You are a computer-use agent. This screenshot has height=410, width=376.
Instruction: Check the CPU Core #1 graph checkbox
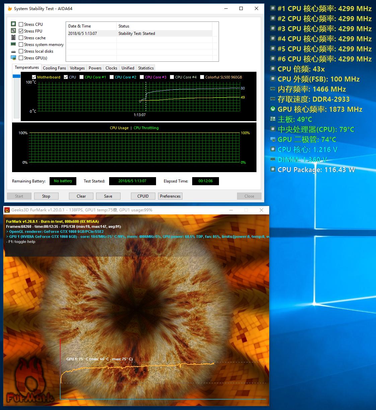click(81, 77)
